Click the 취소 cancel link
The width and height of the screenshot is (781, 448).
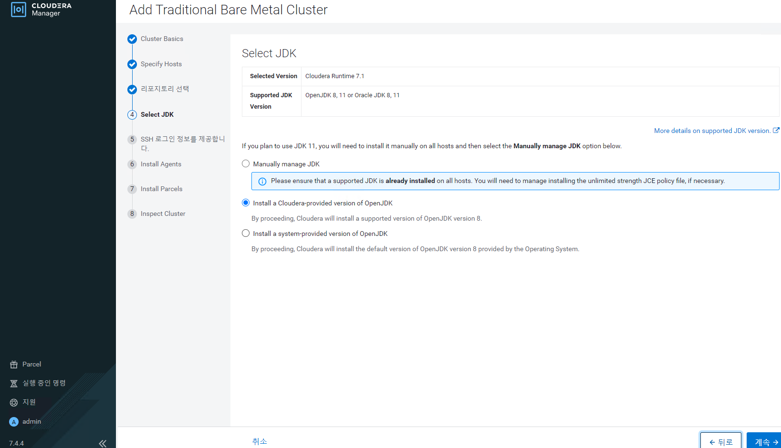pyautogui.click(x=260, y=441)
